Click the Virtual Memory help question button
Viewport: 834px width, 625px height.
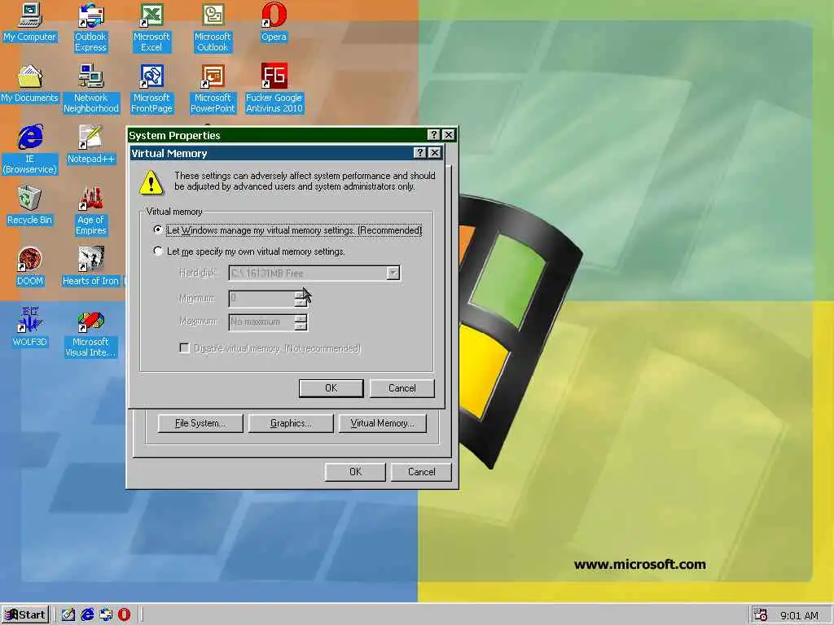pyautogui.click(x=419, y=153)
